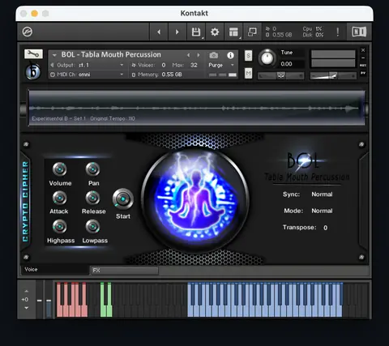Solo the instrument with S button
Image resolution: width=389 pixels, height=346 pixels.
(248, 56)
